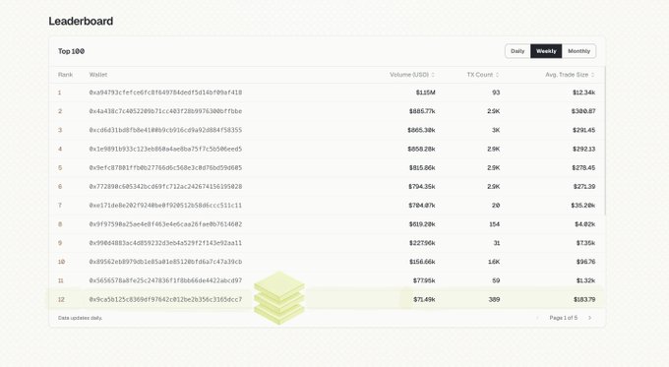Click the $619.20k volume cell

(422, 224)
